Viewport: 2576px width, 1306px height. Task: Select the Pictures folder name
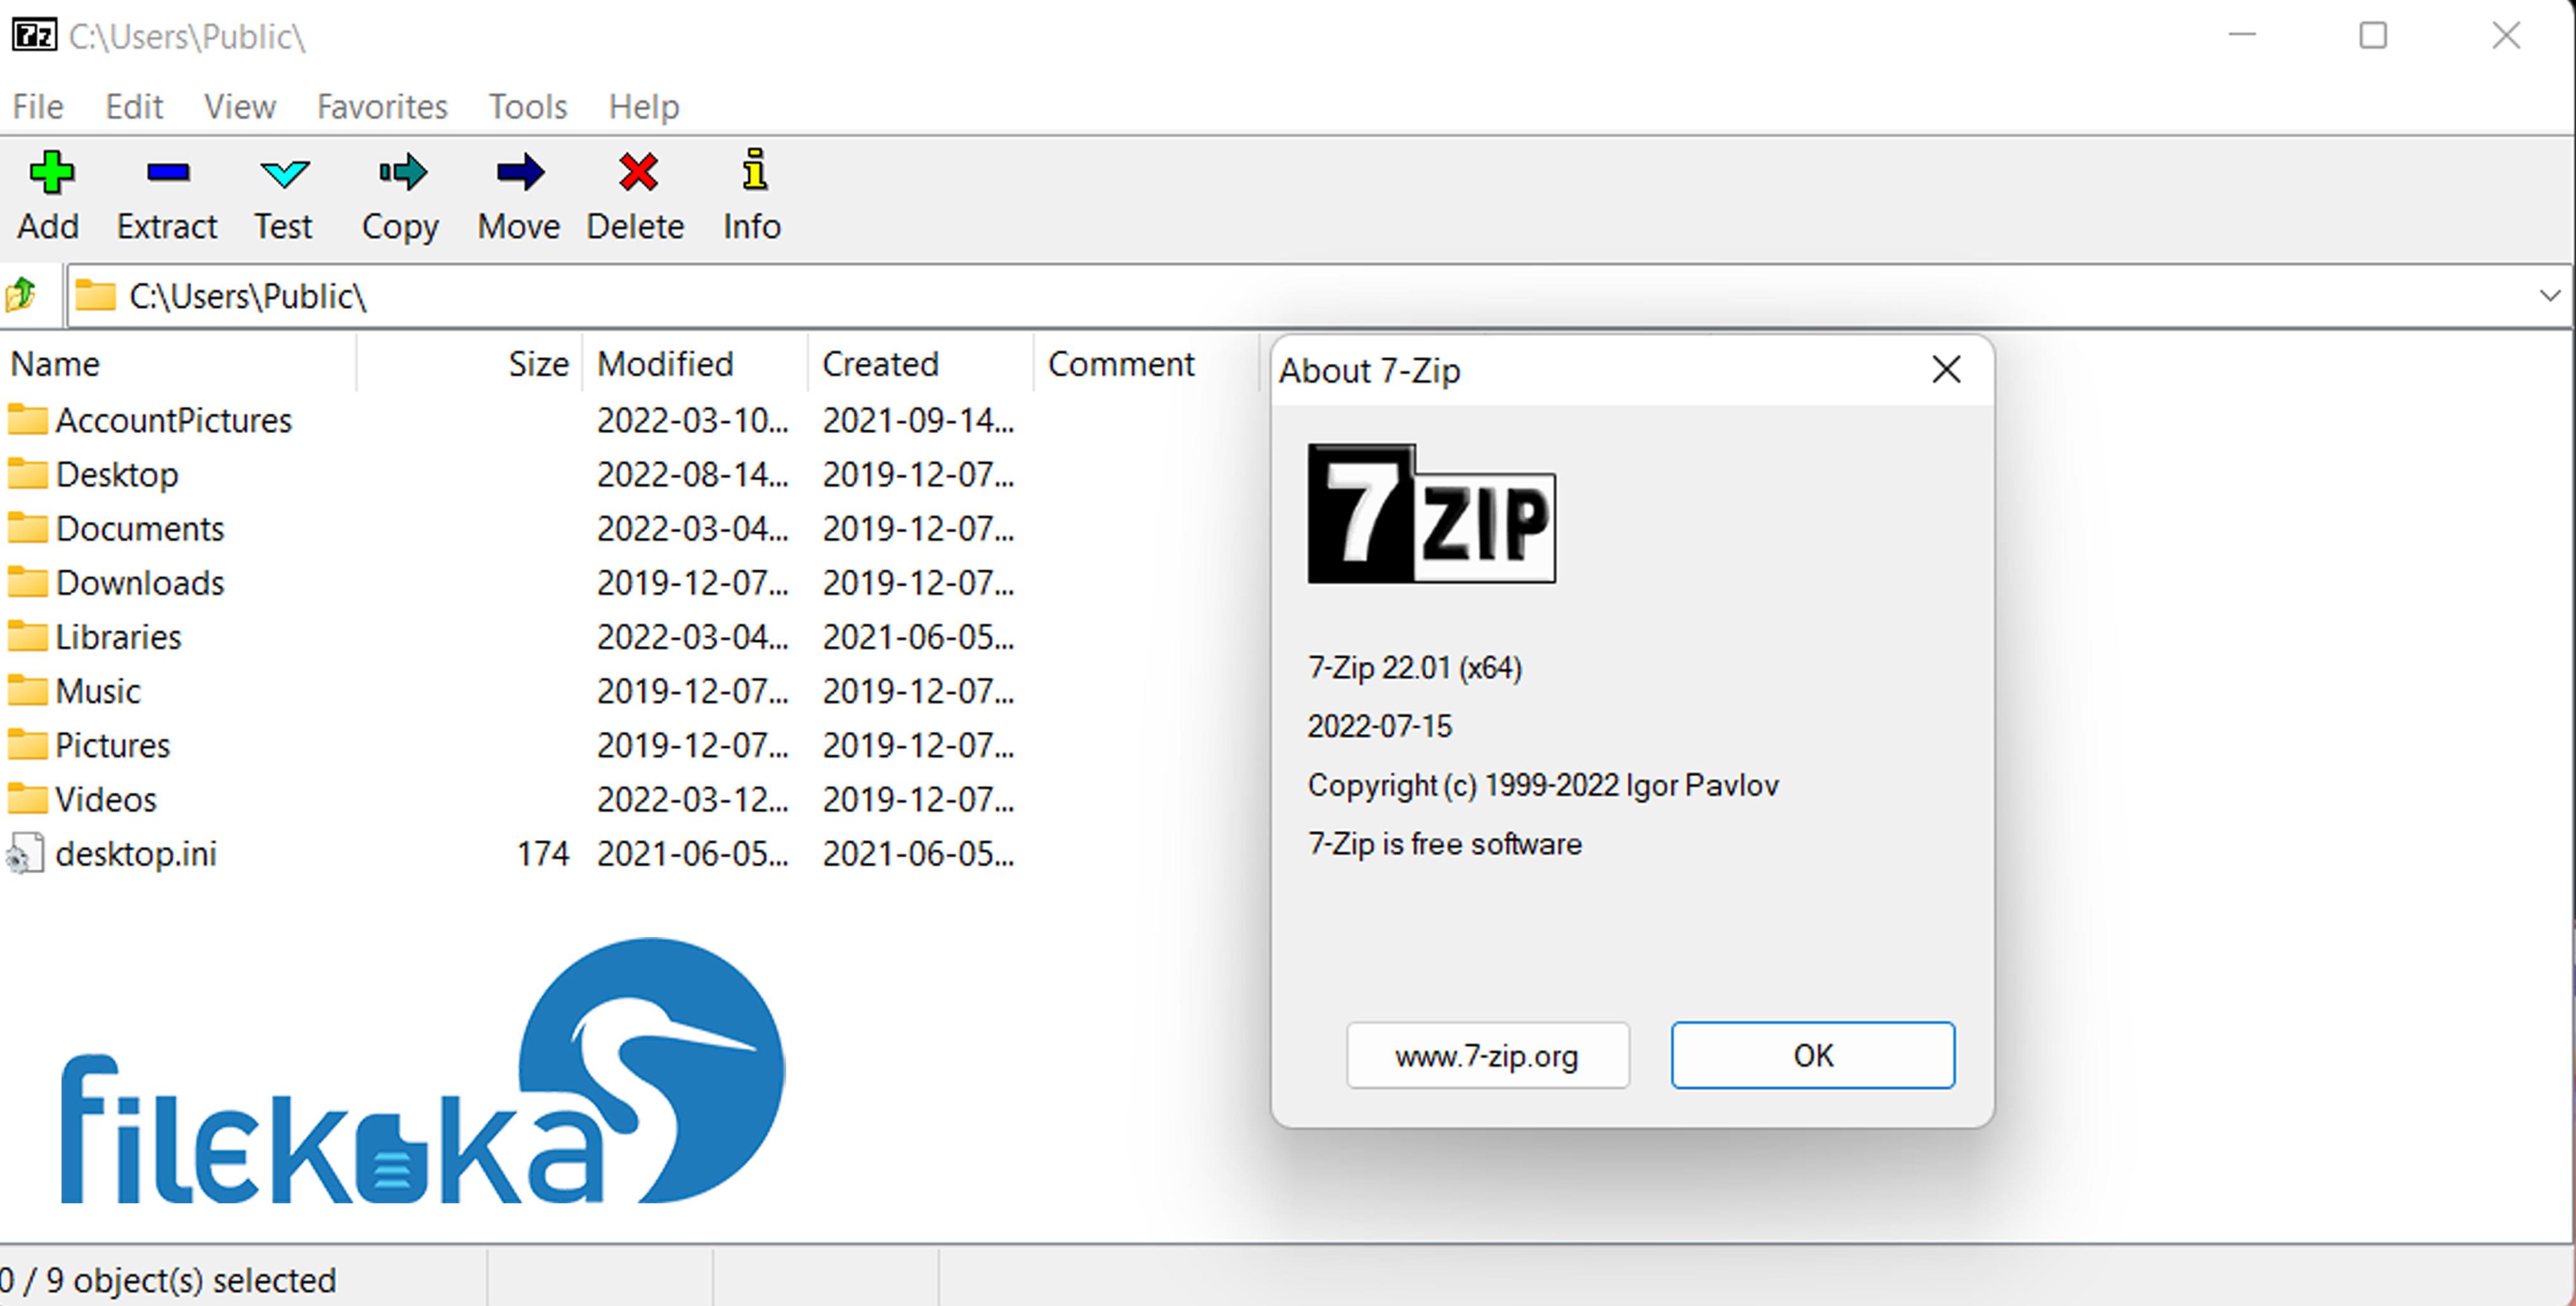pyautogui.click(x=113, y=745)
